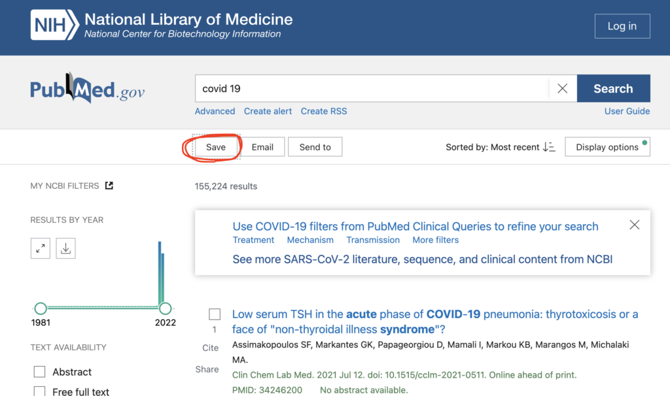
Task: Open the User Guide link
Action: click(627, 111)
